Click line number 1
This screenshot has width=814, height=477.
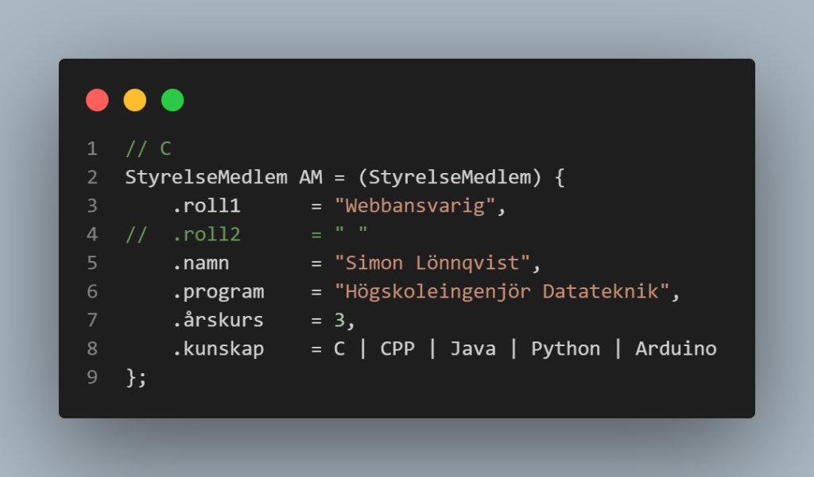[92, 148]
